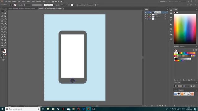The image size is (198, 111).
Task: Select the Eyedropper tool
Action: click(2, 37)
